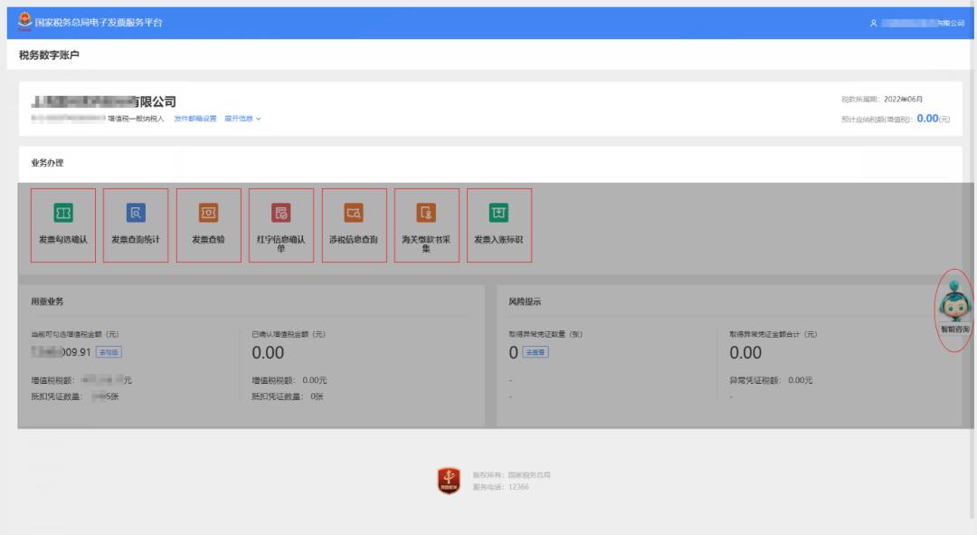977x535 pixels.
Task: Open 红字信息确认单 red-letter confirmation icon
Action: point(281,214)
